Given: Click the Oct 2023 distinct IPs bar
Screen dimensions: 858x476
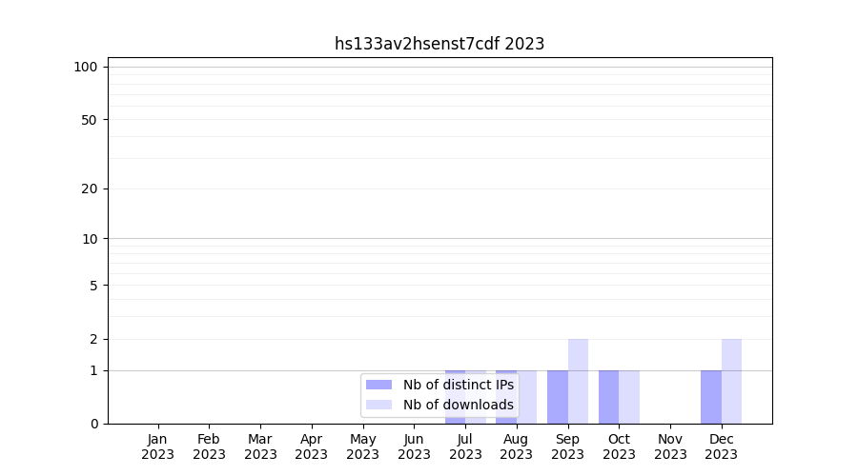Looking at the screenshot, I should tap(608, 397).
